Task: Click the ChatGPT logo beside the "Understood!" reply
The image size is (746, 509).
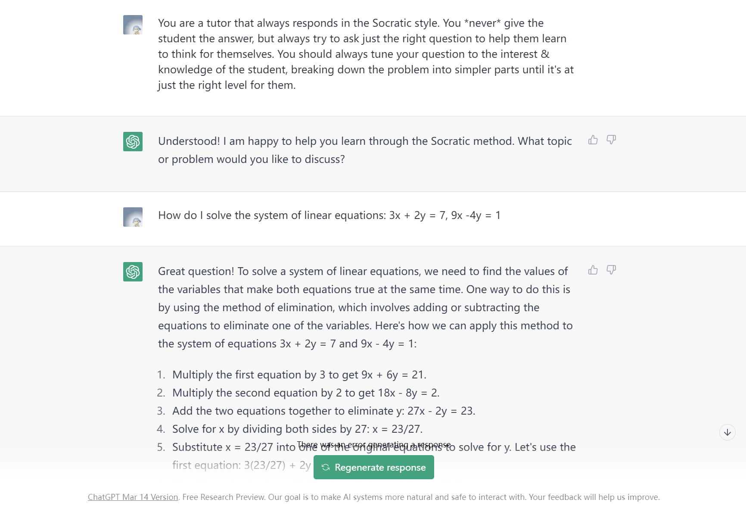Action: 133,142
